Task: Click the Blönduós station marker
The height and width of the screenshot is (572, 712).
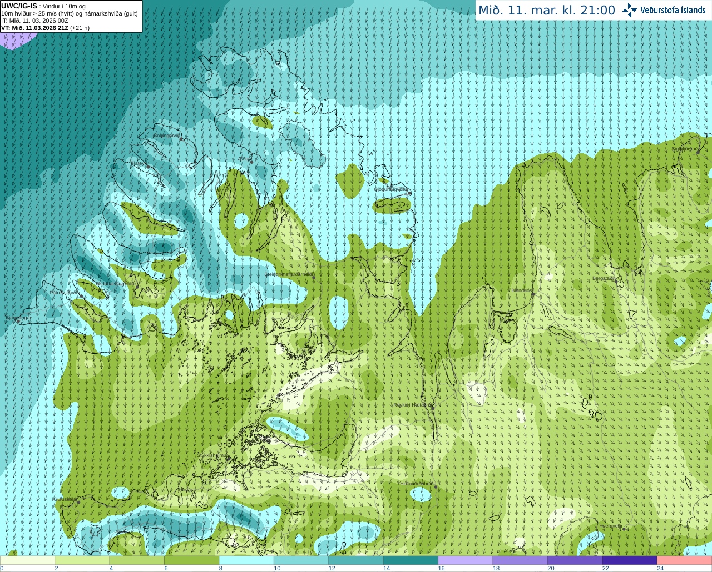Action: pos(532,294)
